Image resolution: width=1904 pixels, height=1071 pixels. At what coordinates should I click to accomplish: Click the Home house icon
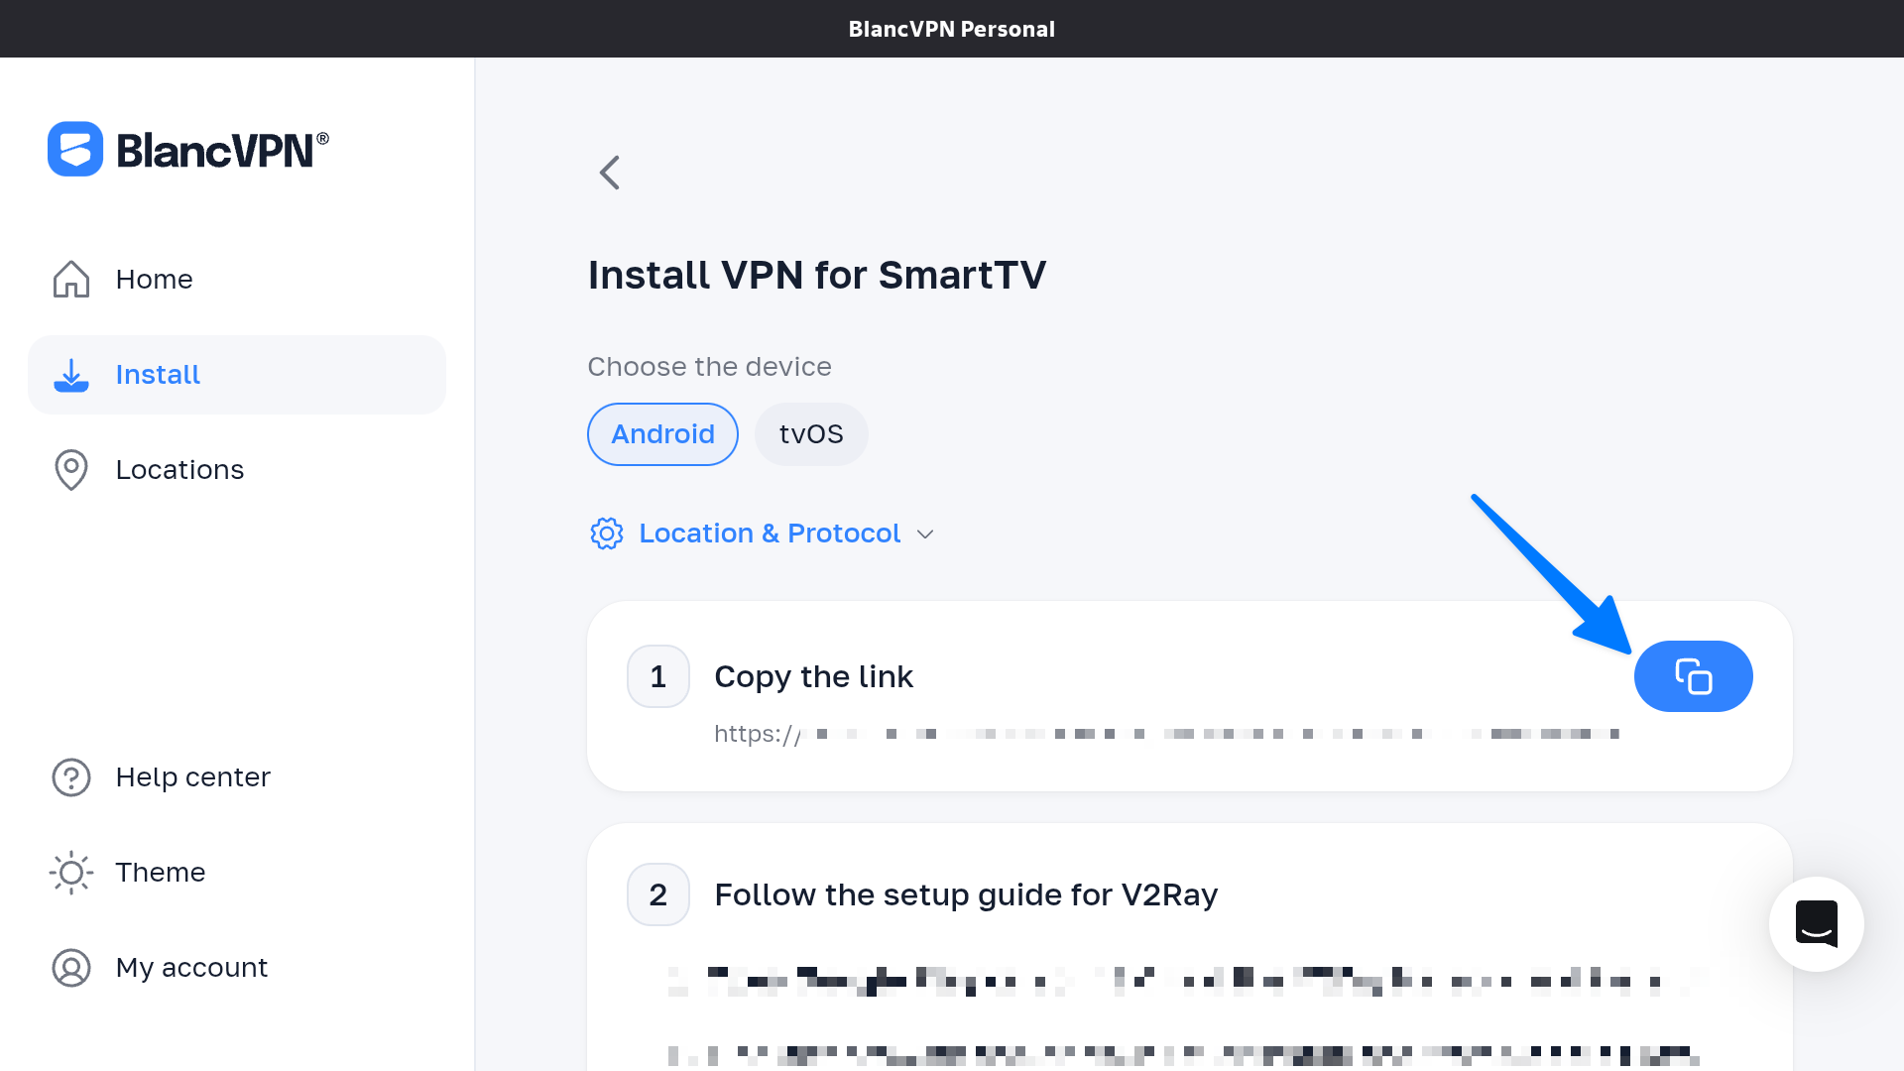71,280
